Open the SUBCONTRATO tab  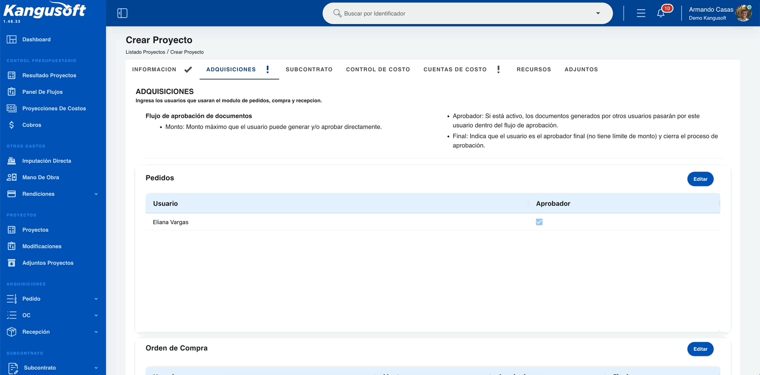pos(309,69)
